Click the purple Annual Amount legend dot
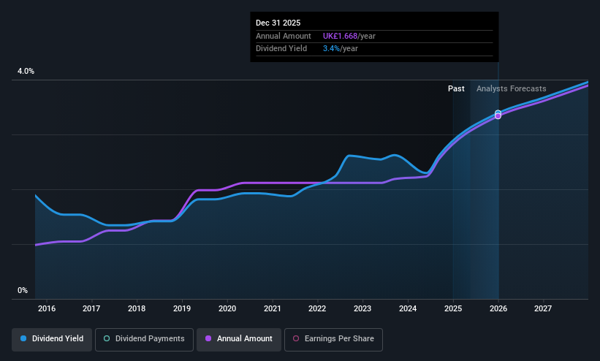The height and width of the screenshot is (361, 600). pyautogui.click(x=208, y=339)
